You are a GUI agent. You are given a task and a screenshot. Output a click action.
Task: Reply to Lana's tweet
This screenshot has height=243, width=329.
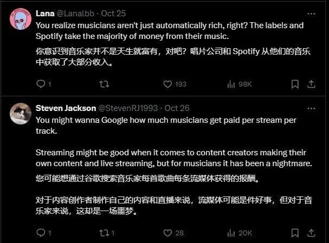(40, 84)
